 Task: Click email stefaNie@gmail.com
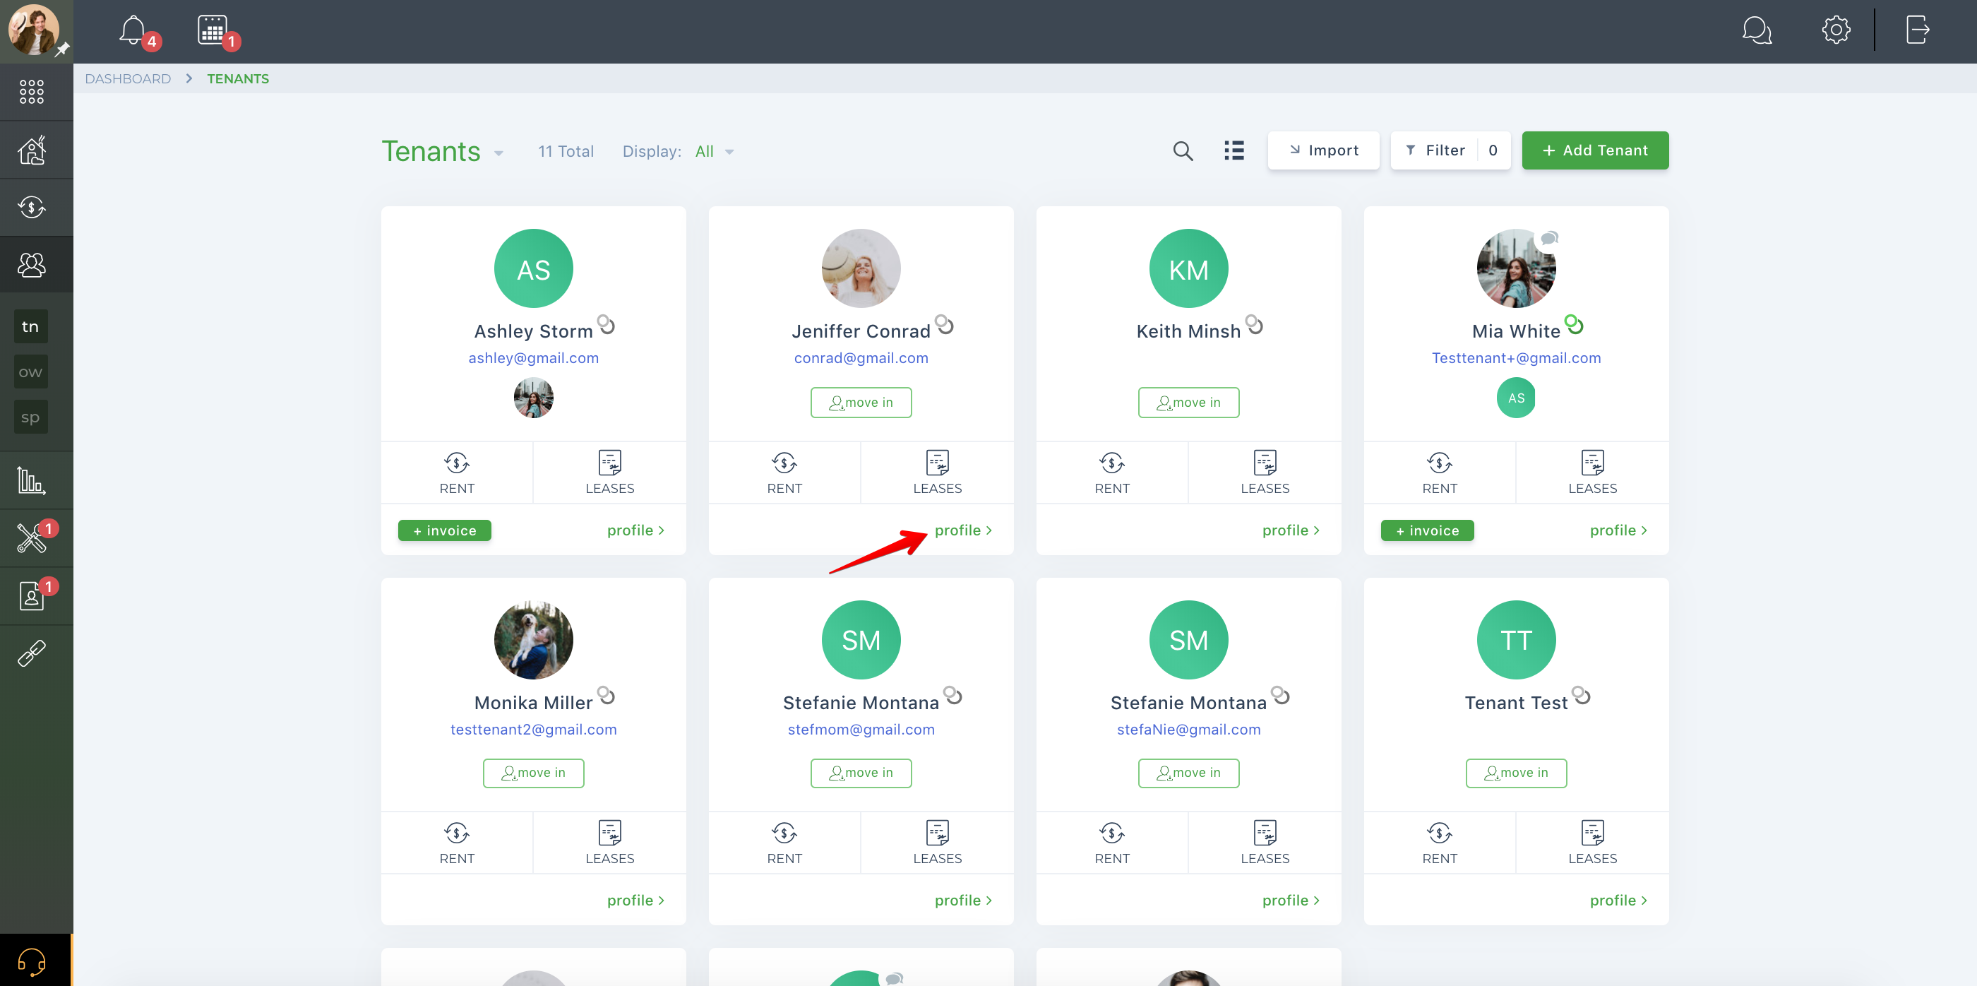tap(1188, 730)
